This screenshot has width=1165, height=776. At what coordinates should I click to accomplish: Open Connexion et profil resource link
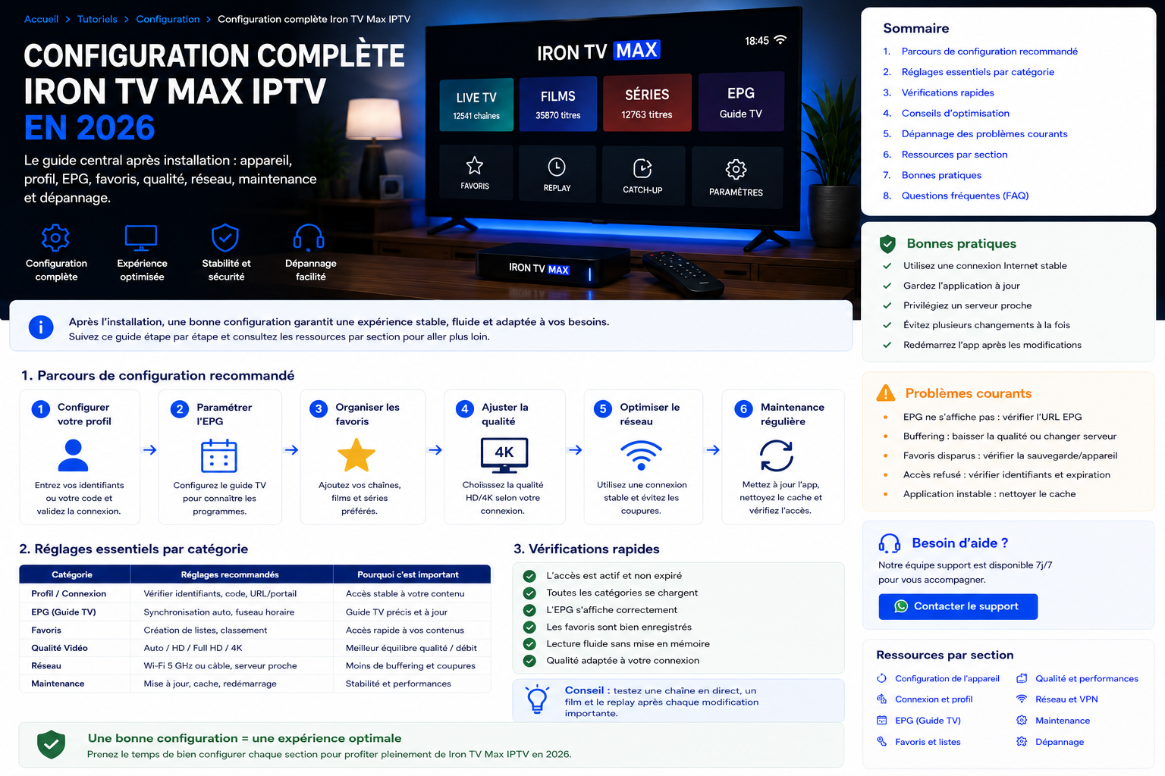point(934,699)
